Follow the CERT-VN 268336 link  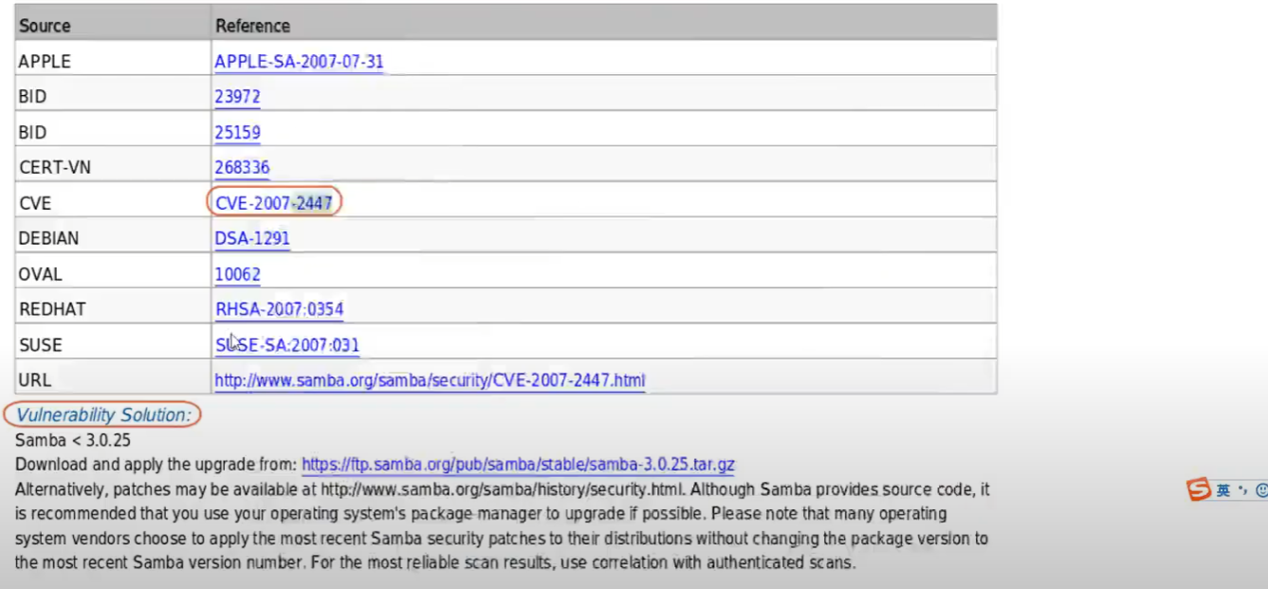(x=242, y=168)
